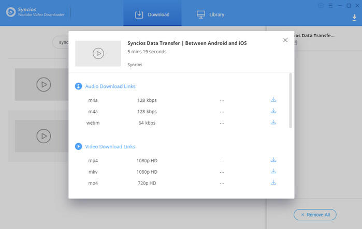The width and height of the screenshot is (362, 229).
Task: Switch to the Library tab
Action: (211, 14)
